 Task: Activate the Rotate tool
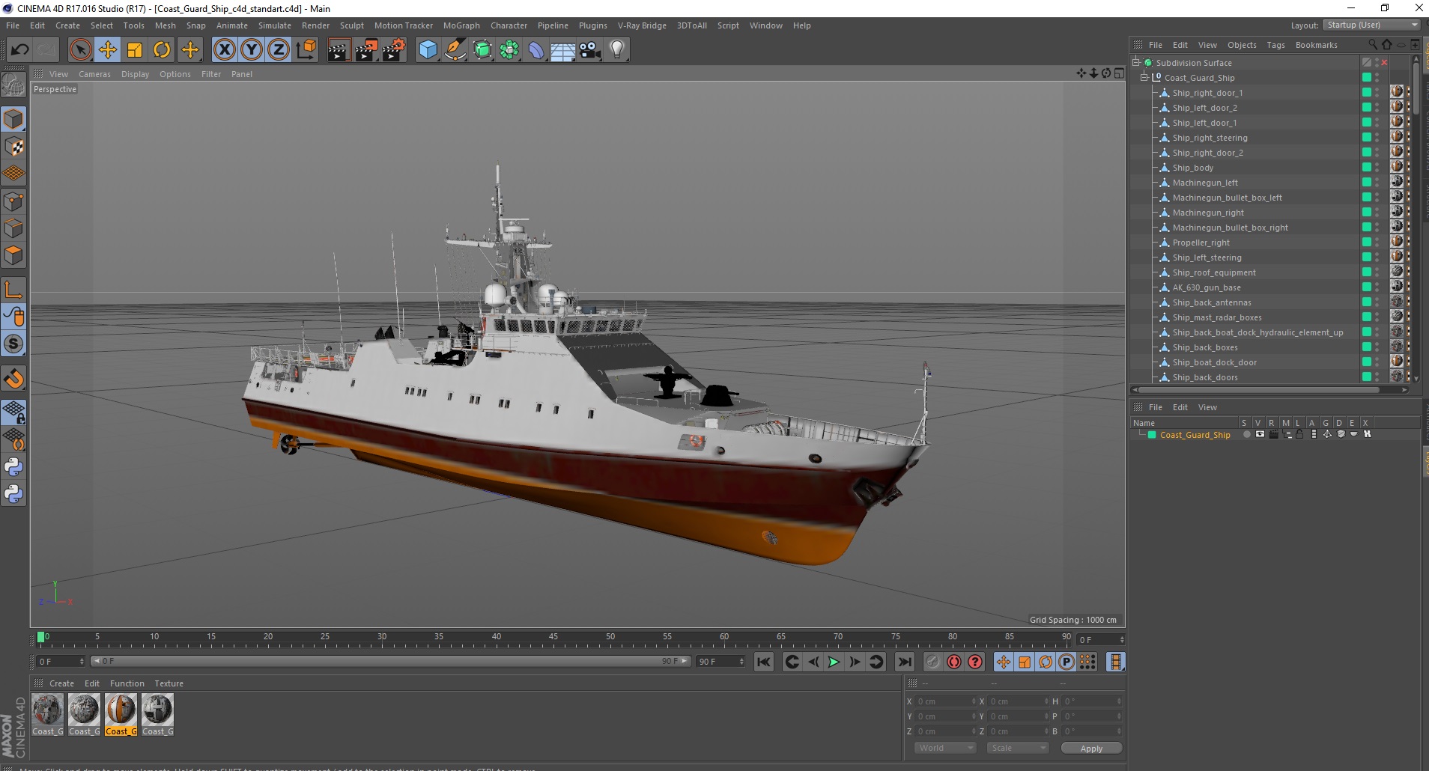[x=162, y=50]
